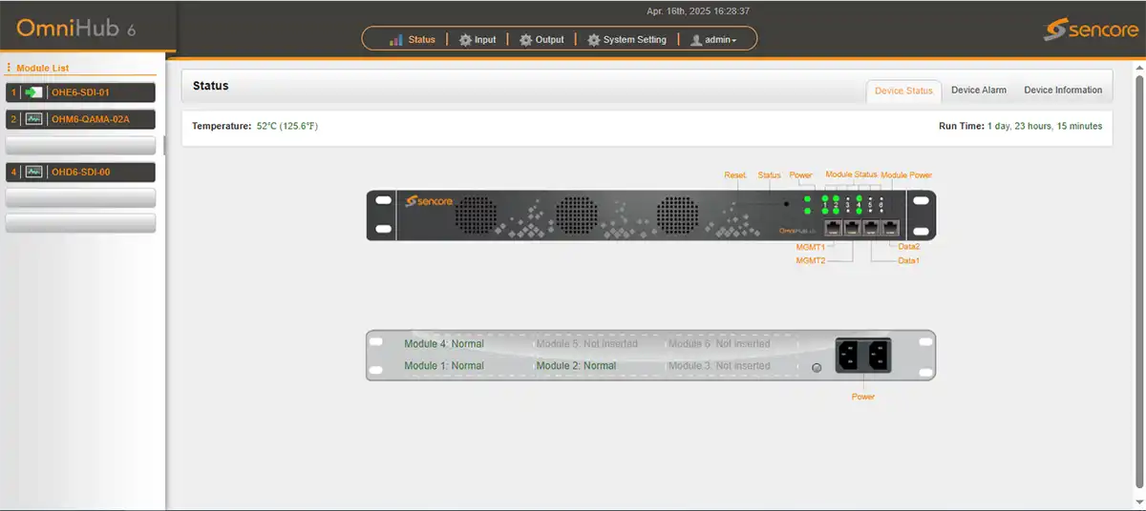1146x511 pixels.
Task: Click 'Module 5: Not inserted' on rear panel
Action: [586, 343]
